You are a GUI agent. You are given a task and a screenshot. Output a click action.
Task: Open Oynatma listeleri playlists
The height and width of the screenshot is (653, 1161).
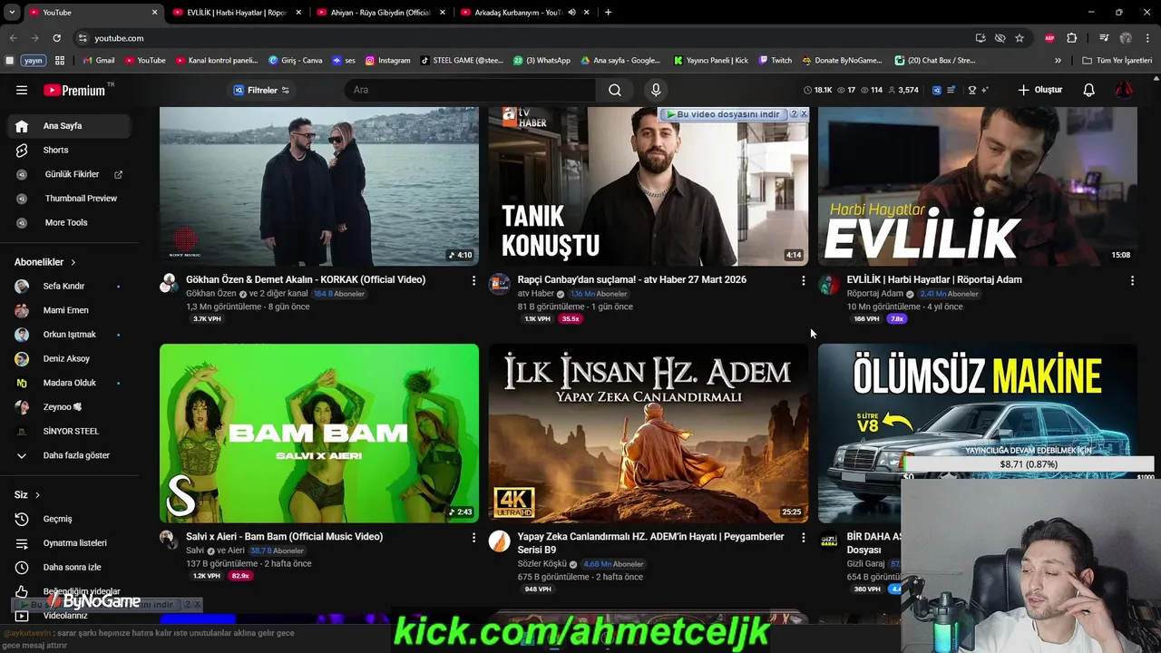[71, 542]
